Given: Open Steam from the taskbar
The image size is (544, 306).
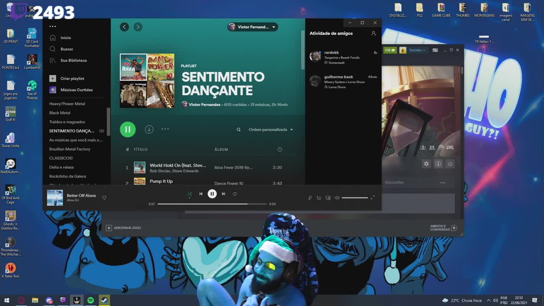Looking at the screenshot, I should point(104,300).
